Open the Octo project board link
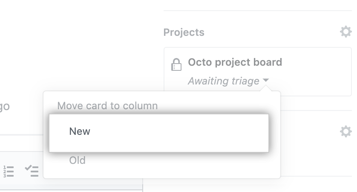The image size is (357, 192). pos(235,62)
